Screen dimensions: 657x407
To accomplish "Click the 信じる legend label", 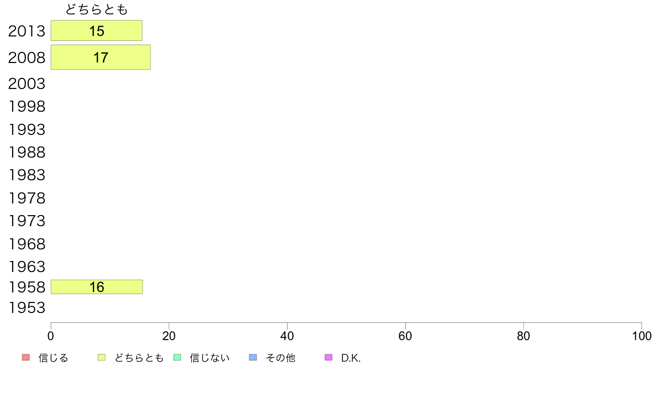I will click(53, 358).
